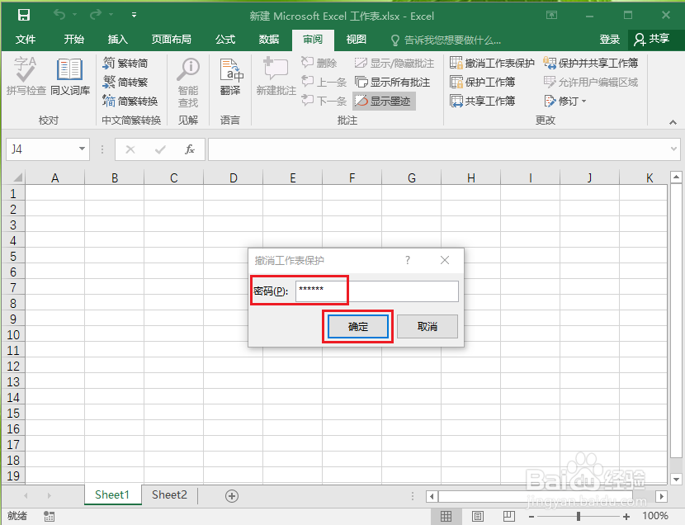
Task: Switch to the 视图 (View) ribbon tab
Action: pyautogui.click(x=355, y=39)
